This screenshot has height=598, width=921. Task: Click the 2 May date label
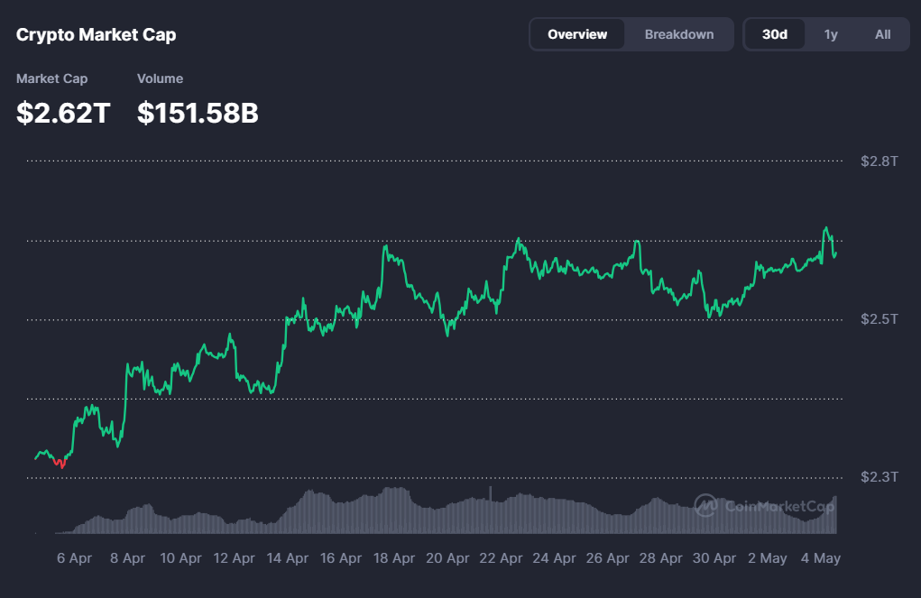[x=767, y=558]
